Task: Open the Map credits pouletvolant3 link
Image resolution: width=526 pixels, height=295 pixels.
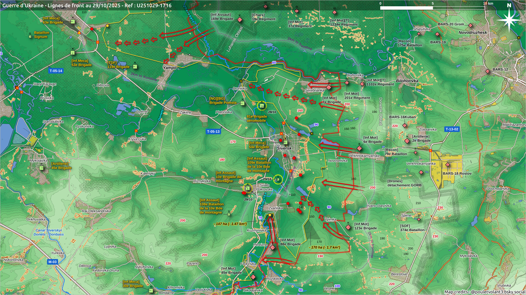Action: point(484,292)
